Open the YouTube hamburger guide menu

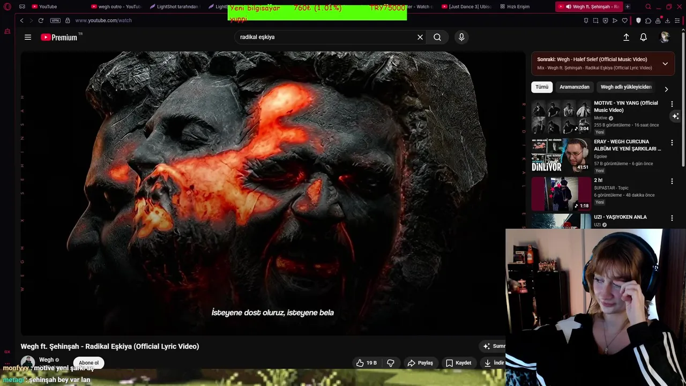[x=28, y=37]
